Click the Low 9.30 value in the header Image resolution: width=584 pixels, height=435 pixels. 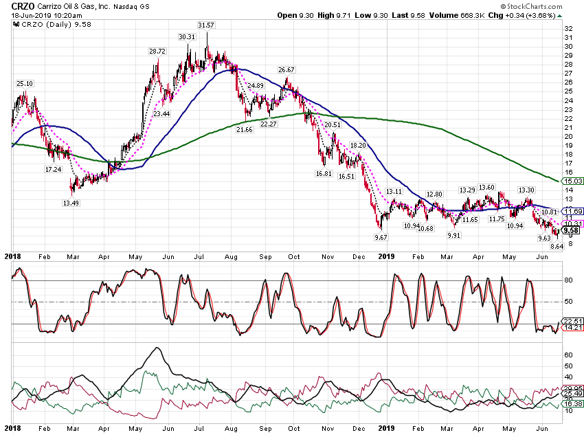pyautogui.click(x=371, y=16)
